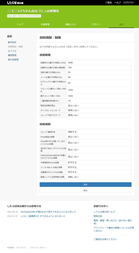Click the blue 決定 button
Viewport: 139px width, 253px height.
(x=85, y=185)
